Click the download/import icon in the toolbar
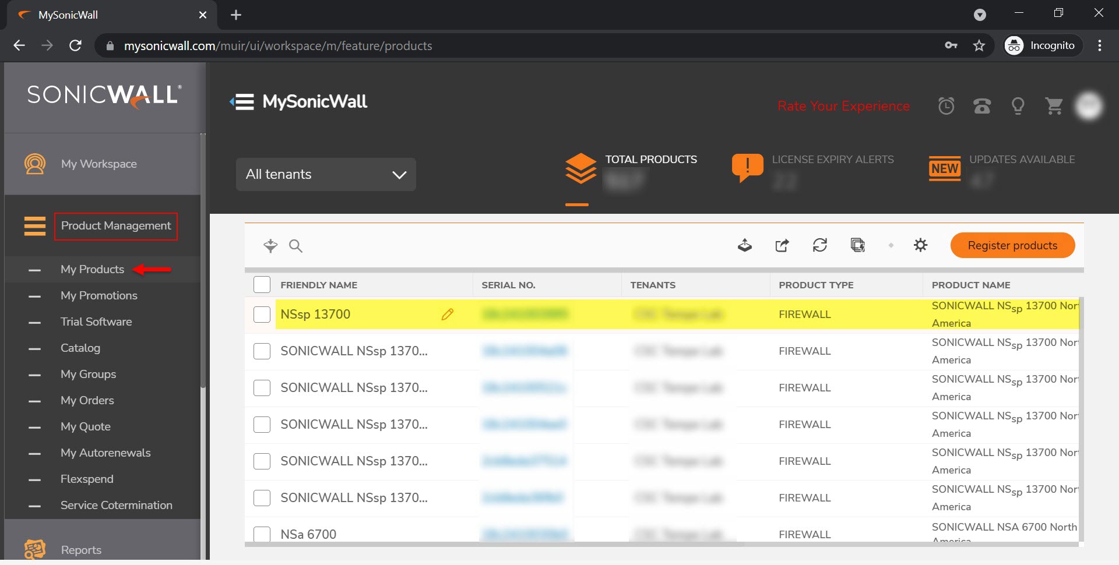Screen dimensions: 1119x565 pos(745,245)
